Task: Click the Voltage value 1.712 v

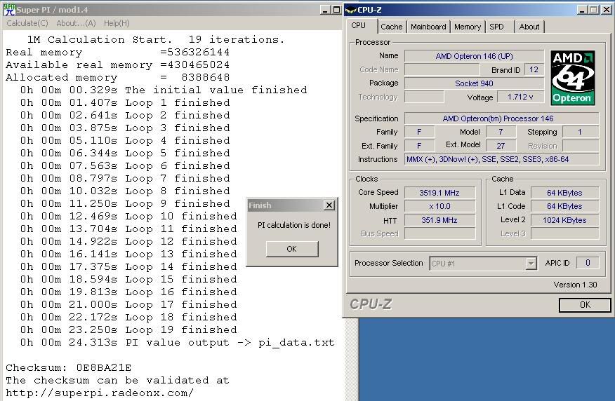Action: point(520,97)
